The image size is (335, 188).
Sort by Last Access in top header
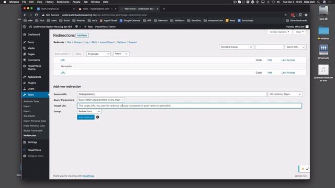[x=288, y=60]
